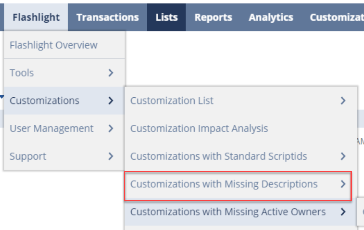
Task: Click the Lists navigation tab
Action: 167,17
